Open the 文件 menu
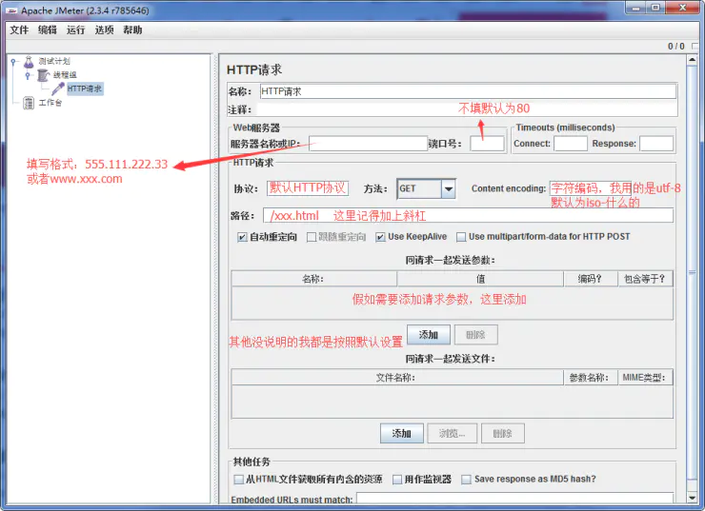The width and height of the screenshot is (705, 511). 19,30
